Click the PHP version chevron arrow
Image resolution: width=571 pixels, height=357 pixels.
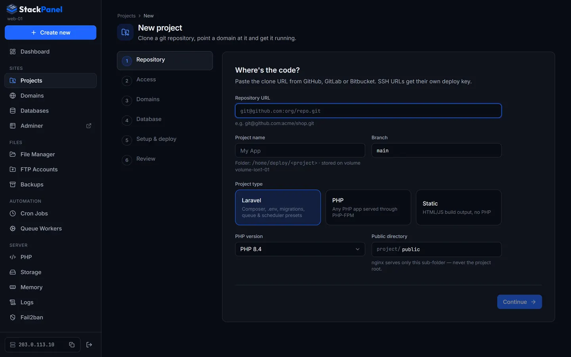358,249
